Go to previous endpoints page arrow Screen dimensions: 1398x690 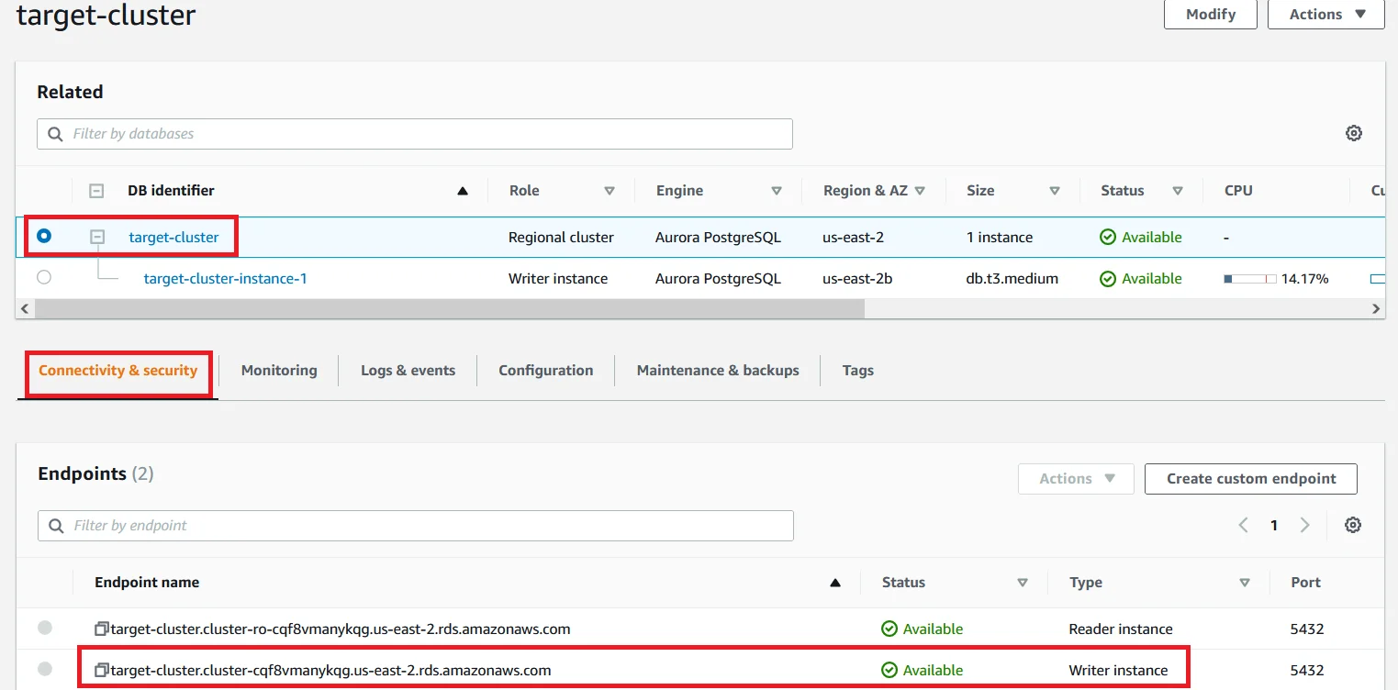tap(1243, 525)
